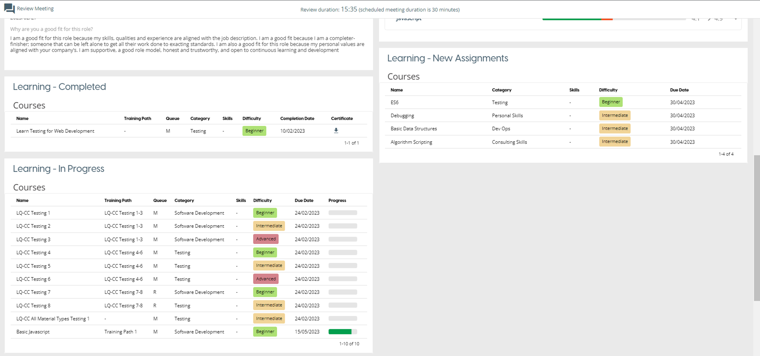760x356 pixels.
Task: Sort new assignments by Due Date header
Action: [x=679, y=90]
